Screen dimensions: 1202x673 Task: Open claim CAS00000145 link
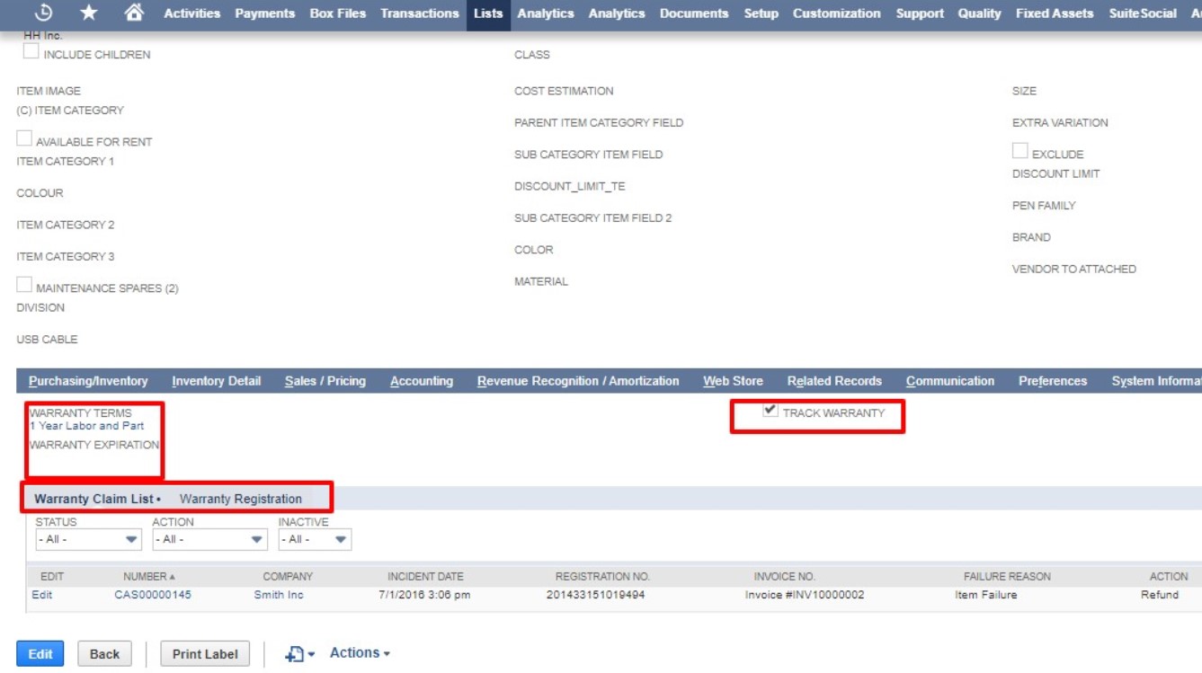[x=152, y=595]
